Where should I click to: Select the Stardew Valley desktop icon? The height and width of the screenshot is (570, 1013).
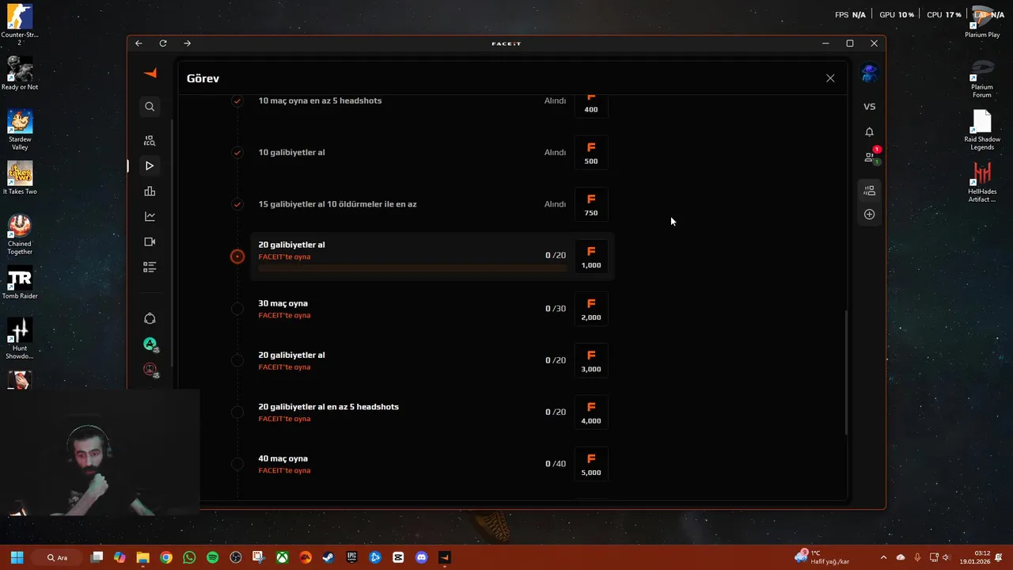(x=20, y=129)
